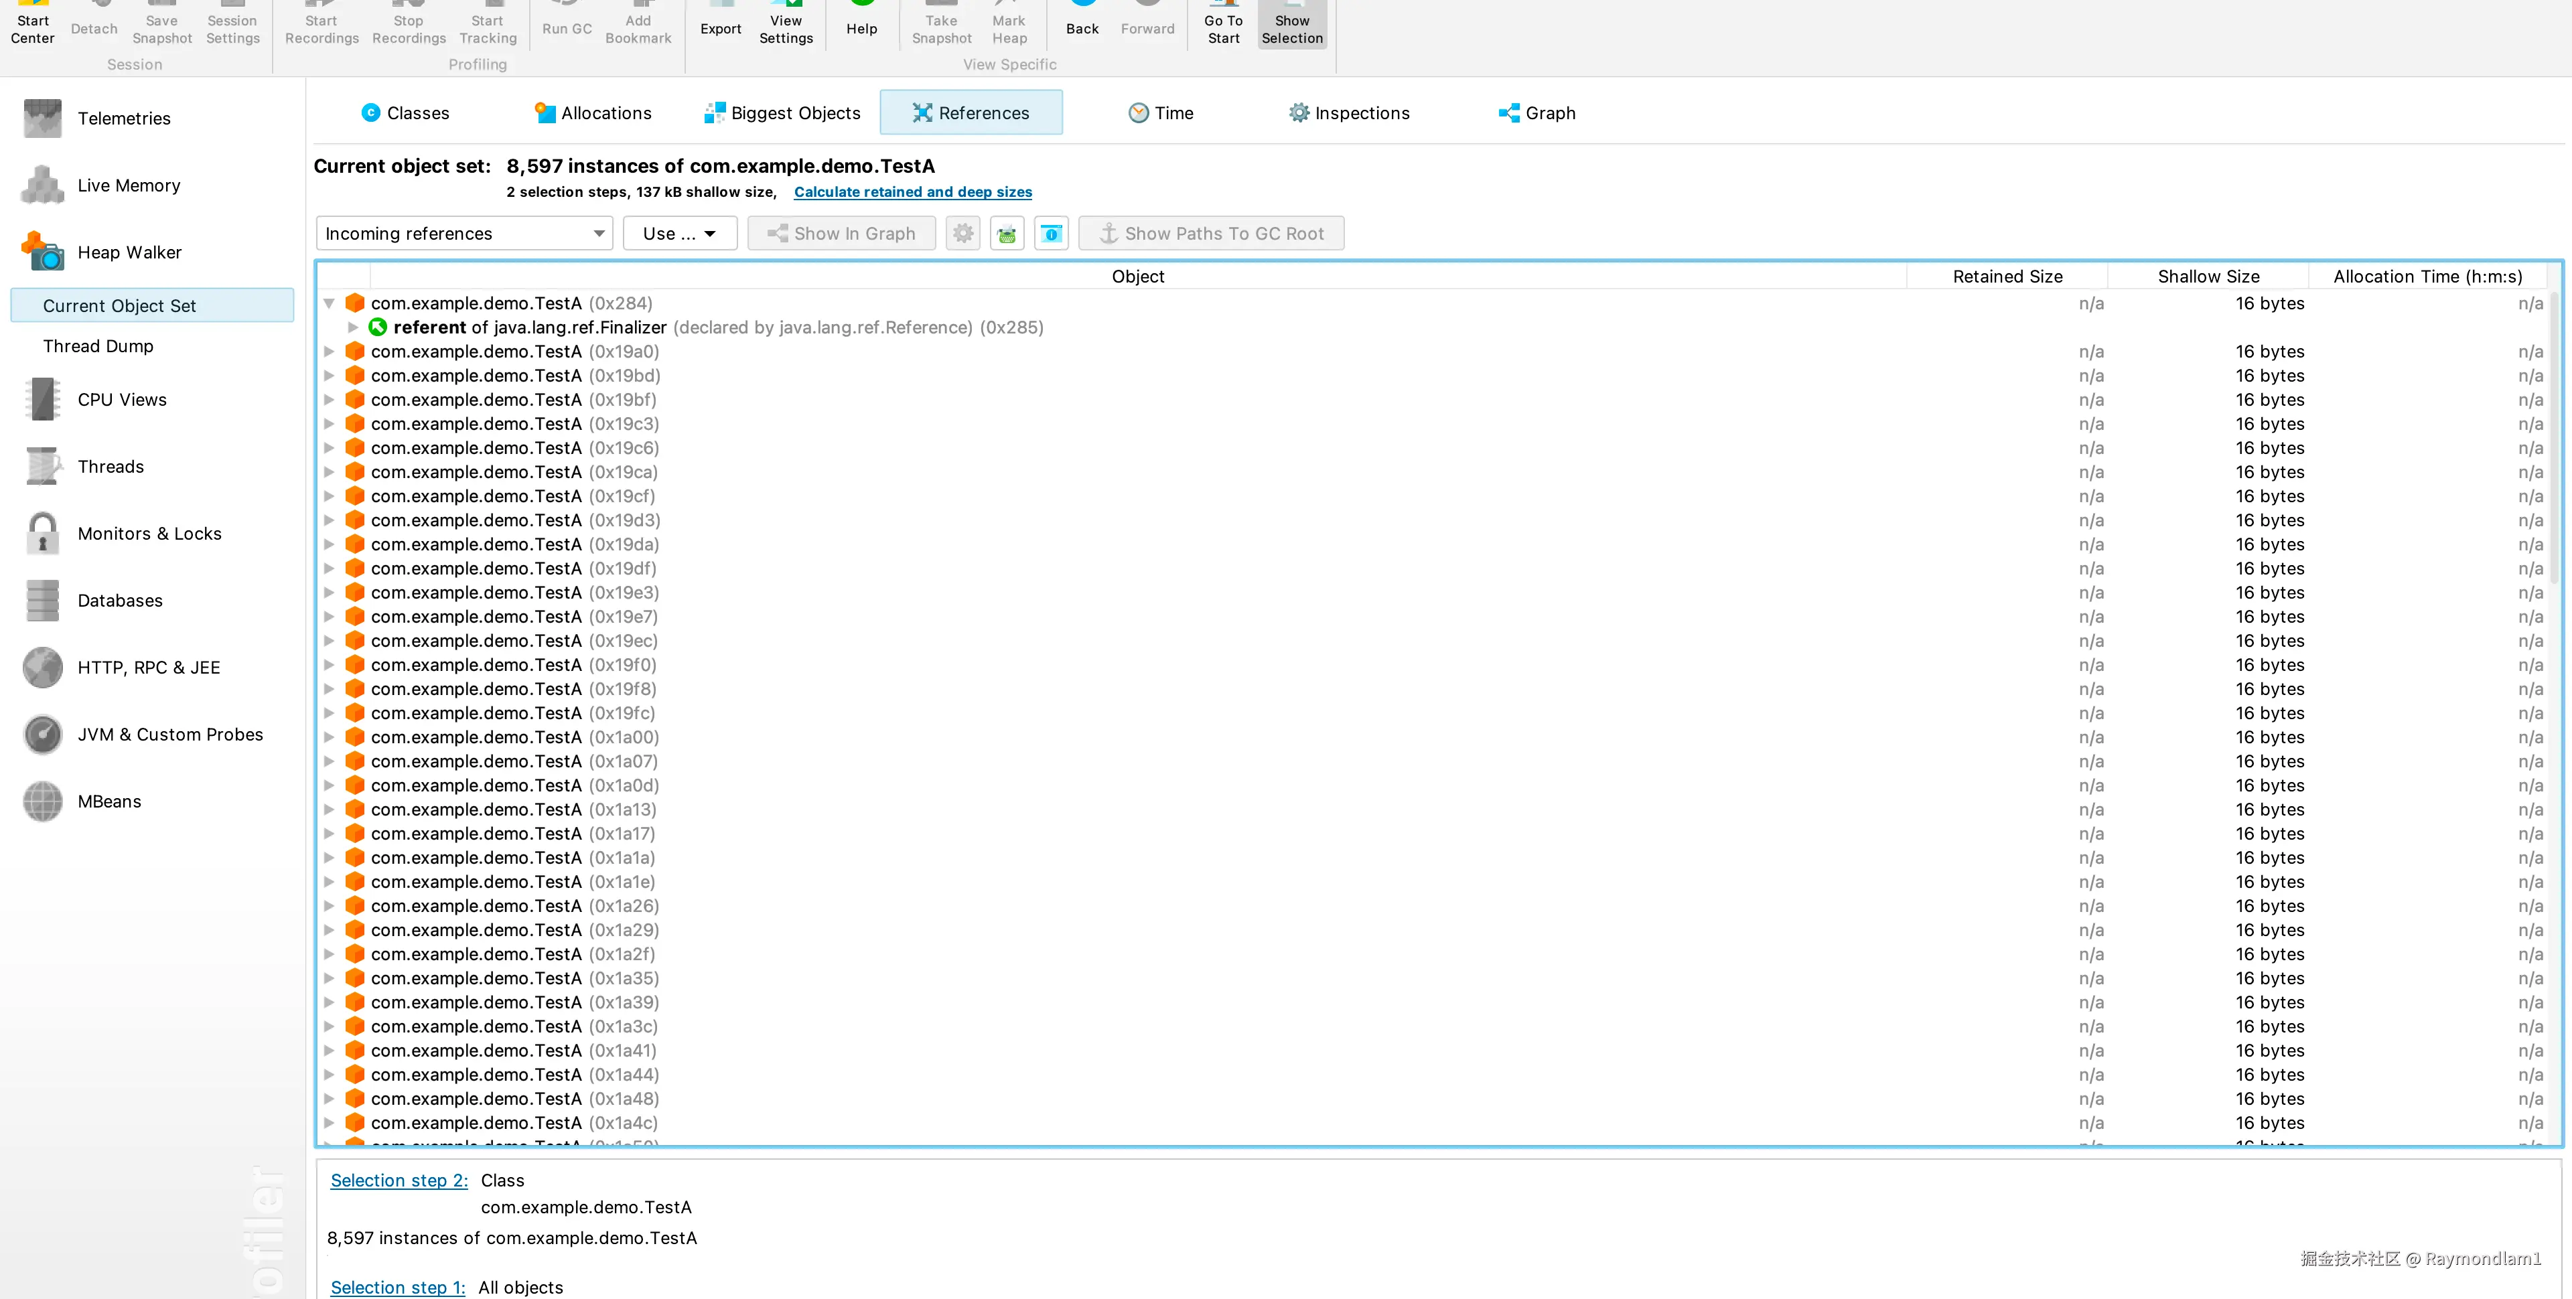The width and height of the screenshot is (2572, 1299).
Task: Switch to the Biggest Objects tab
Action: tap(783, 113)
